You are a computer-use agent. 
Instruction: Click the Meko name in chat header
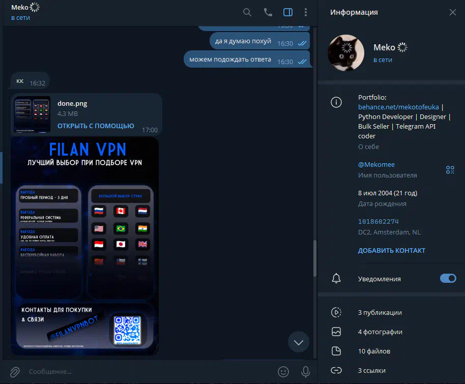pos(20,8)
